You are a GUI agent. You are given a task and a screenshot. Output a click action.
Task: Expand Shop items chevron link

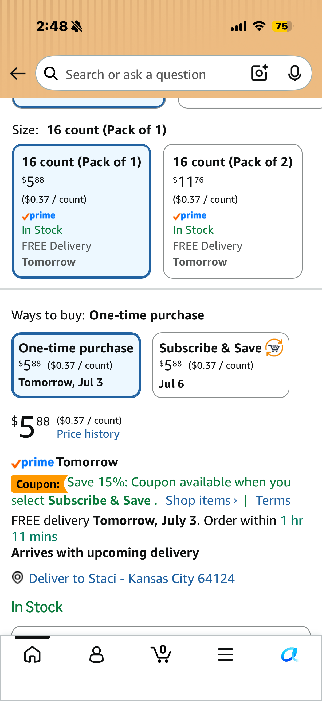[x=201, y=500]
